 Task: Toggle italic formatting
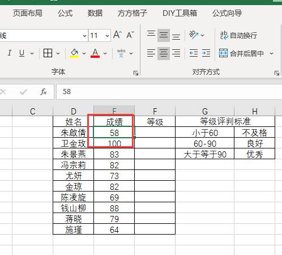[10, 53]
